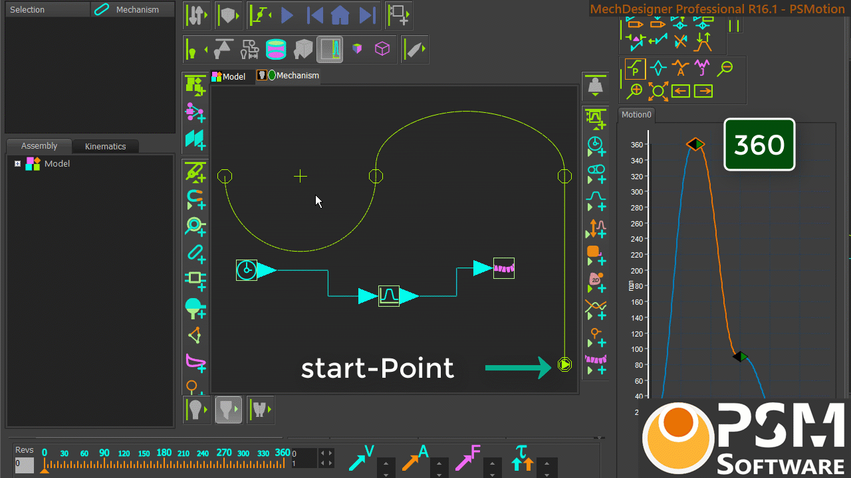This screenshot has width=851, height=478.
Task: Click the zoom extents icon with four arrows
Action: click(x=658, y=90)
